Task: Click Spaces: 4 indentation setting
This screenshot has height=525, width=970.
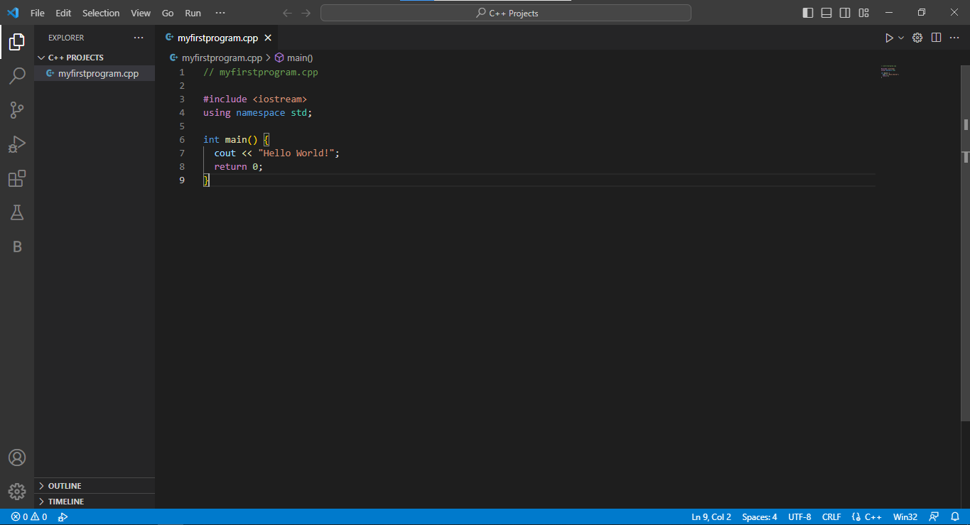Action: tap(760, 517)
